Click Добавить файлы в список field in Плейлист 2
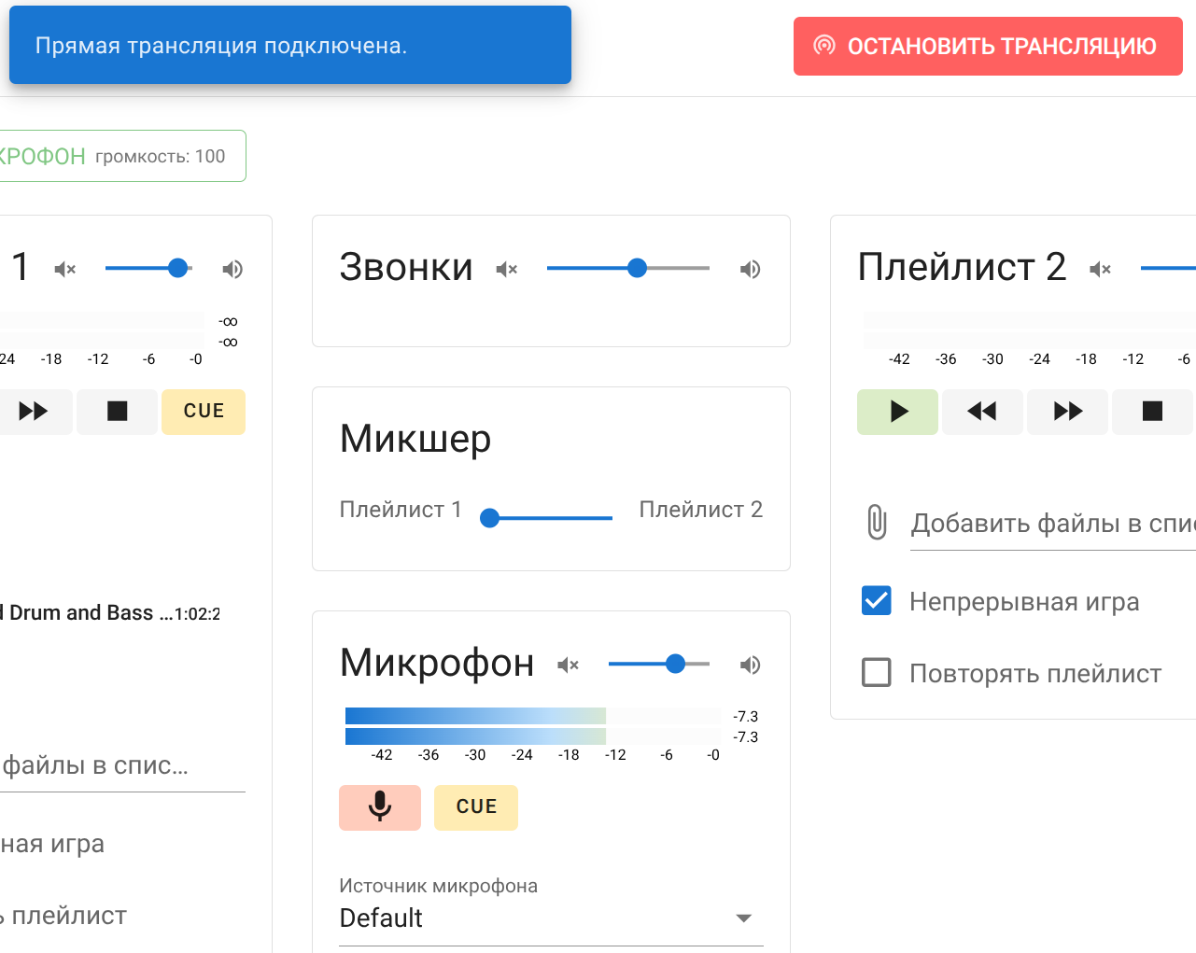Viewport: 1196px width, 953px height. coord(1052,524)
